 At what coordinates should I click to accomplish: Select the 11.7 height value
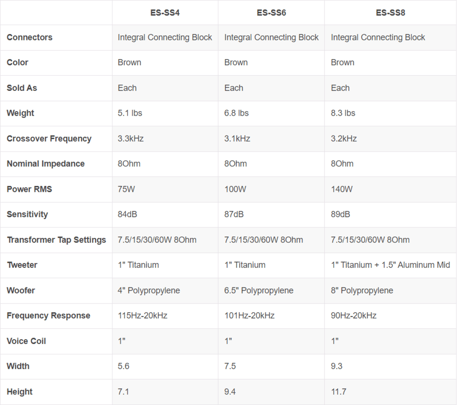pyautogui.click(x=338, y=392)
